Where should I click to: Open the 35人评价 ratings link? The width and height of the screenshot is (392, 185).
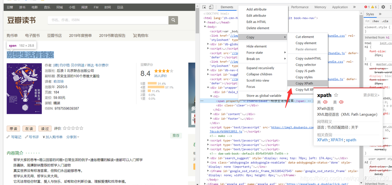tap(160, 76)
